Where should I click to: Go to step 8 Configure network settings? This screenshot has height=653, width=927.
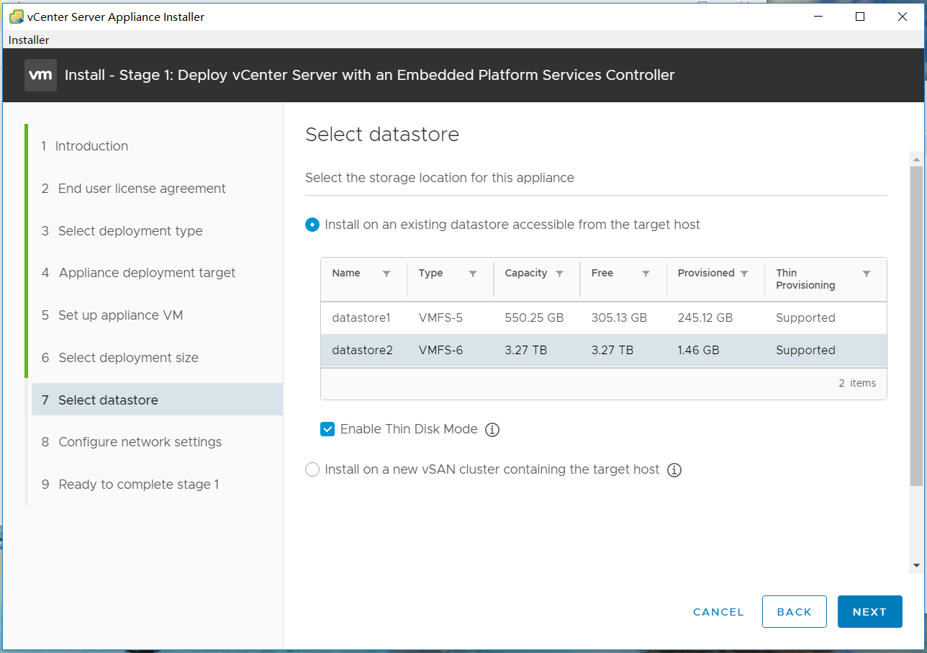[x=131, y=442]
